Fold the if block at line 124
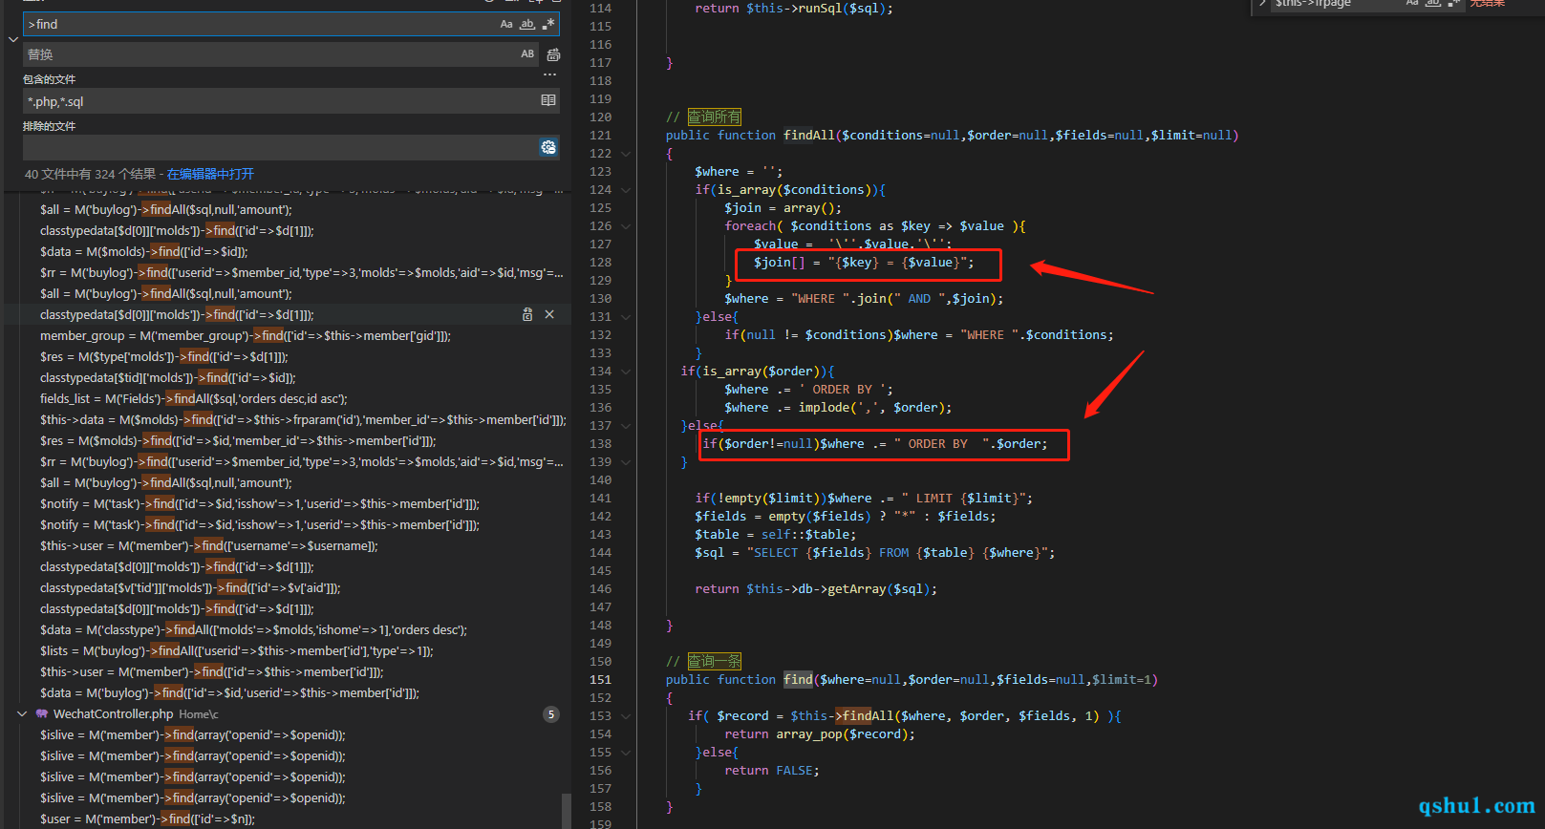The height and width of the screenshot is (829, 1545). [626, 189]
